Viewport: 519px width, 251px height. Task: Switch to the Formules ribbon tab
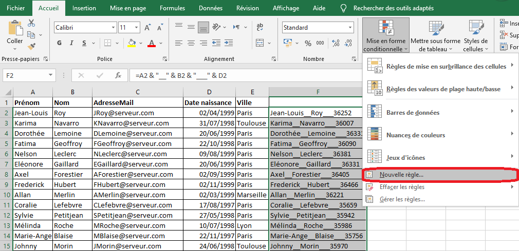pos(172,8)
